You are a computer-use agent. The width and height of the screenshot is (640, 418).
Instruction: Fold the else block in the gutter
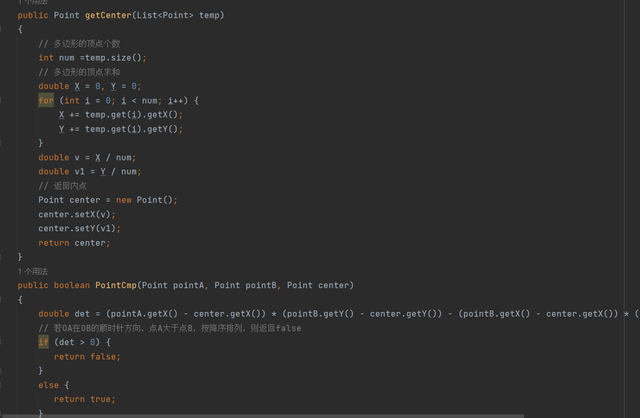point(1,385)
